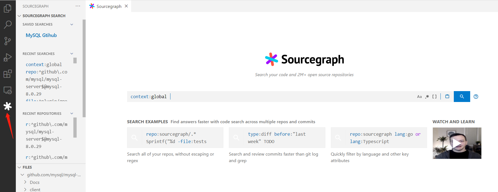
Task: Click the SAVED SEARCHES heading text
Action: coord(38,24)
